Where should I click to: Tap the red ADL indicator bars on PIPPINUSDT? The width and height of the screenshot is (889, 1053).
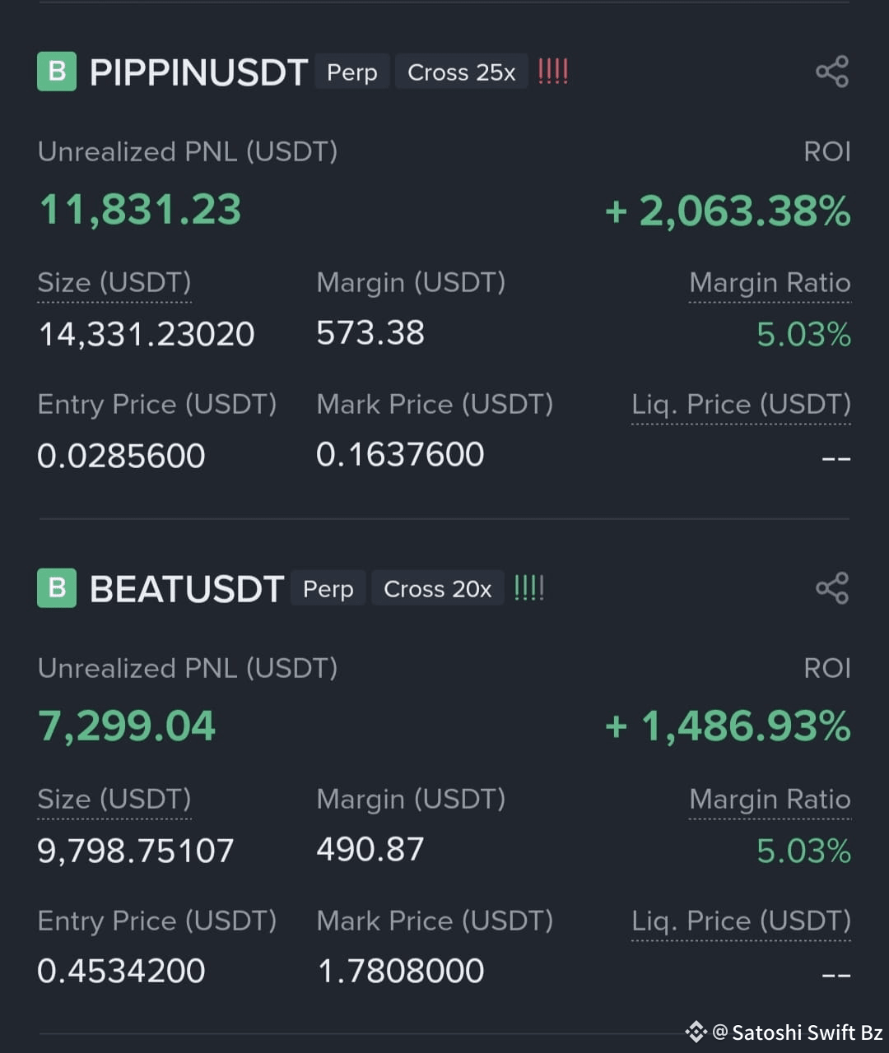pos(552,72)
